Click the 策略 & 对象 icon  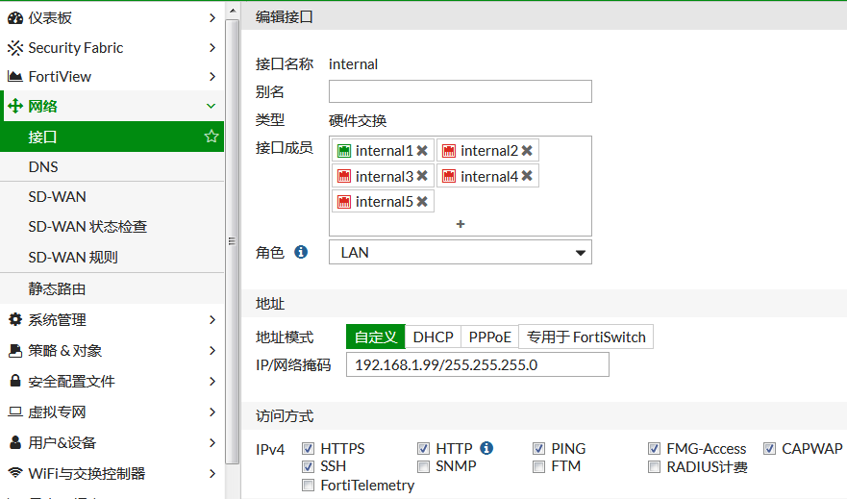click(15, 351)
